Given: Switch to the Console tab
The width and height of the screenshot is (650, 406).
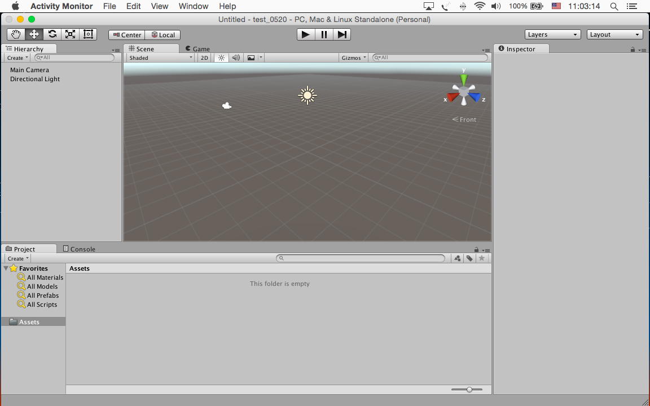Looking at the screenshot, I should pos(79,249).
